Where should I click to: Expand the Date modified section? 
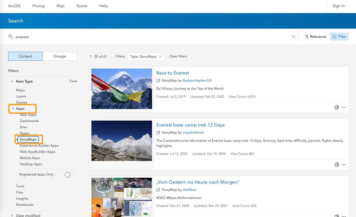point(12,215)
